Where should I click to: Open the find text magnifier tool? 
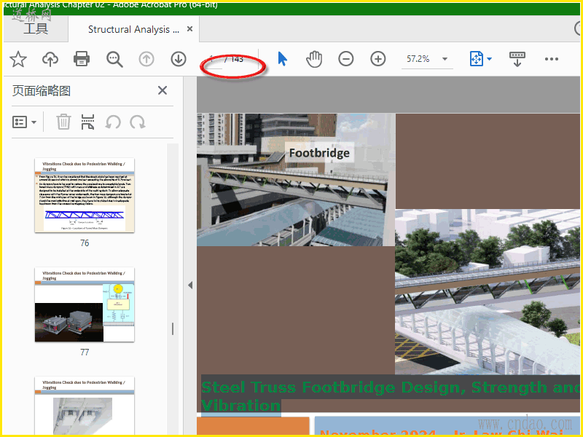coord(114,59)
